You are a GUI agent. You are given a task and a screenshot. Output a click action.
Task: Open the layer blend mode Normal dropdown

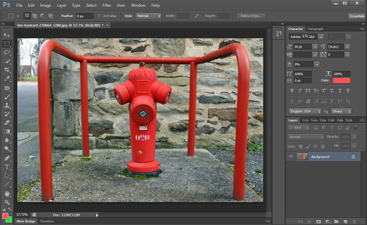[306, 137]
